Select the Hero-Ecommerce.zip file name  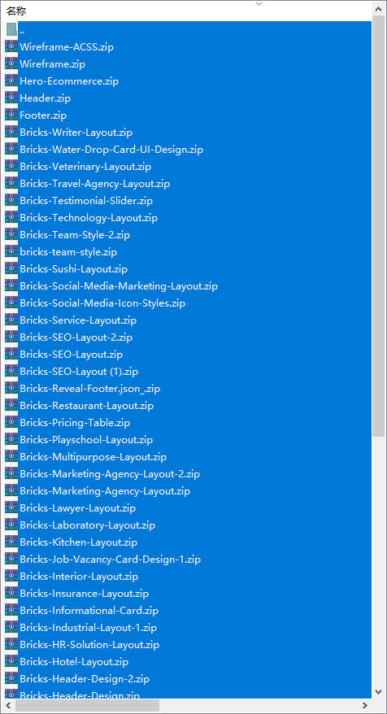pos(69,81)
